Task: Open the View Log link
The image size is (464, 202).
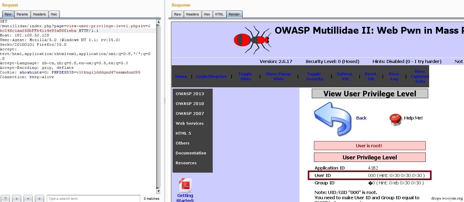Action: [x=394, y=76]
